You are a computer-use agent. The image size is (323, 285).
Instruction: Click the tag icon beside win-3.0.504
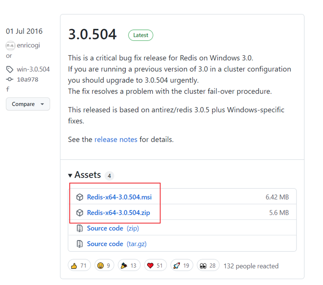click(10, 69)
